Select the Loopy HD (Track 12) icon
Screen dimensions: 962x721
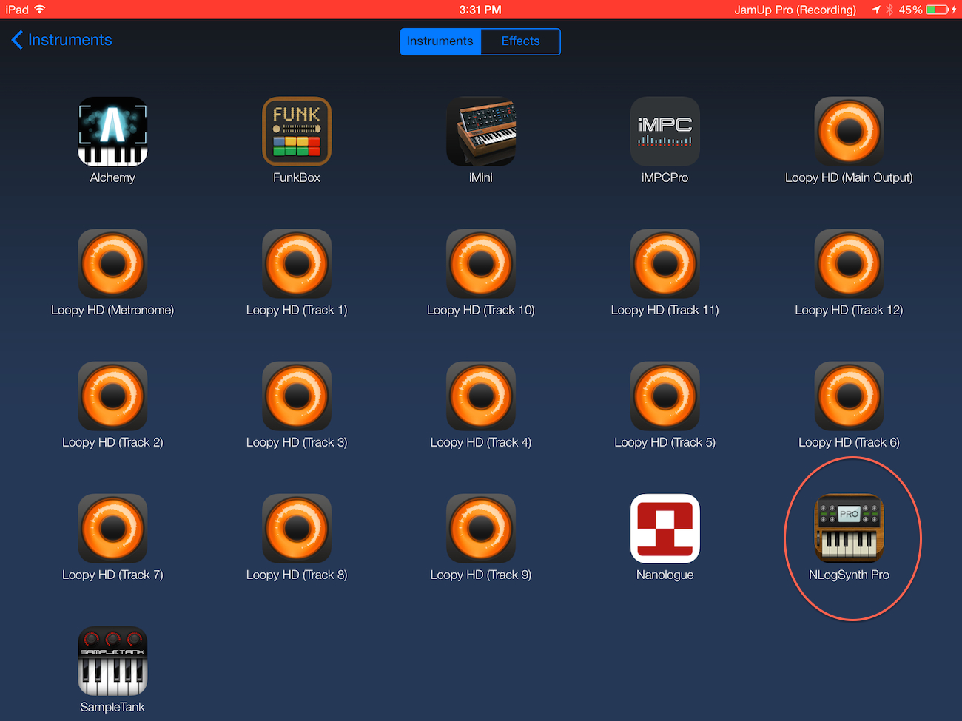(x=850, y=264)
